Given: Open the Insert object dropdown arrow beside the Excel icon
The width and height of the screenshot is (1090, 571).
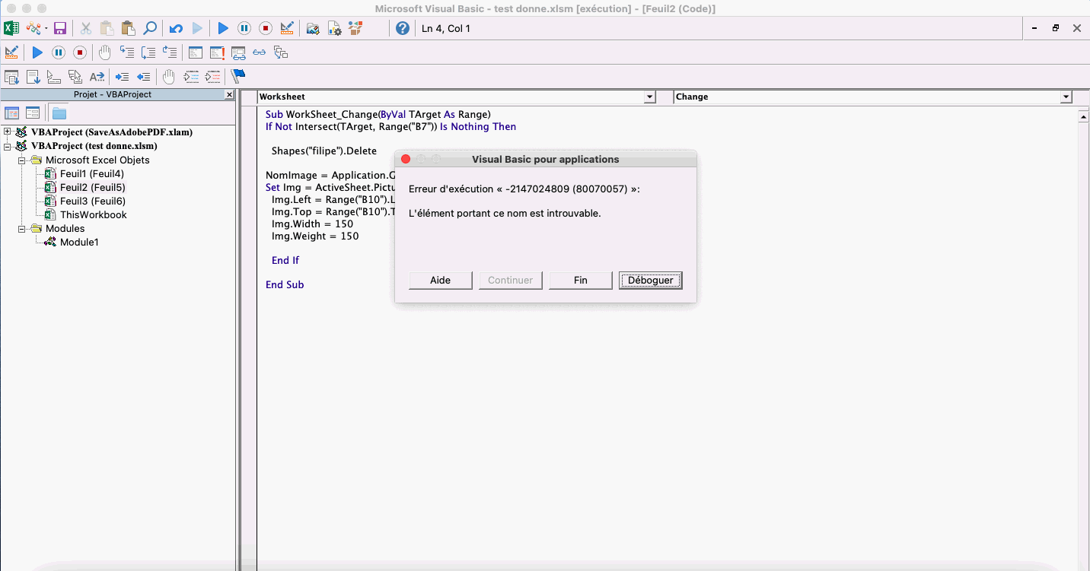Looking at the screenshot, I should tap(46, 28).
